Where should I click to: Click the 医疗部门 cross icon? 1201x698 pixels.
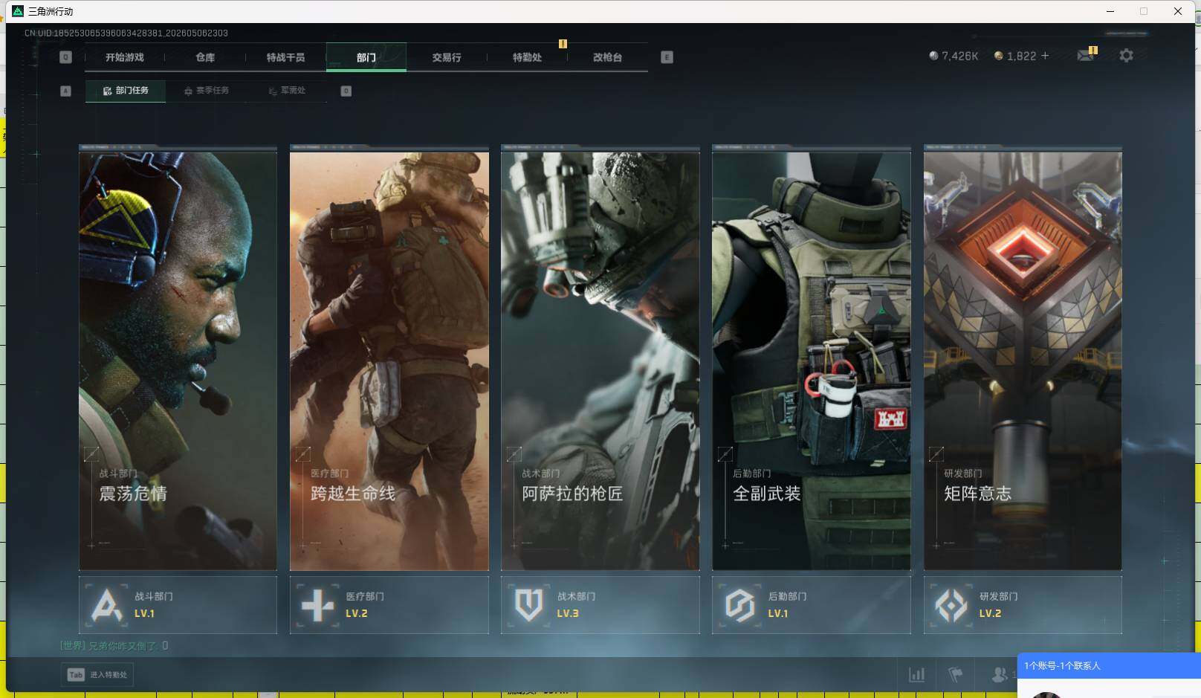click(317, 605)
